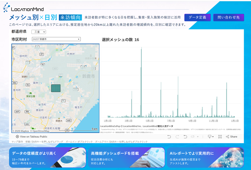Open the 問い合わせ先 button
251x170 pixels.
point(229,18)
